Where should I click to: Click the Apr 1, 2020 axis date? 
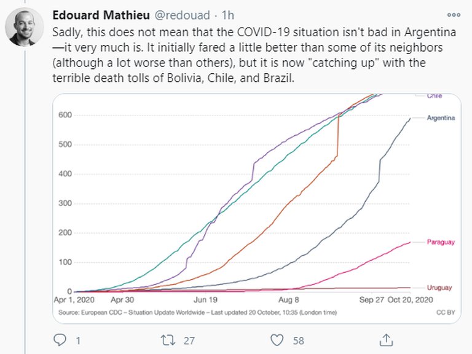point(74,301)
